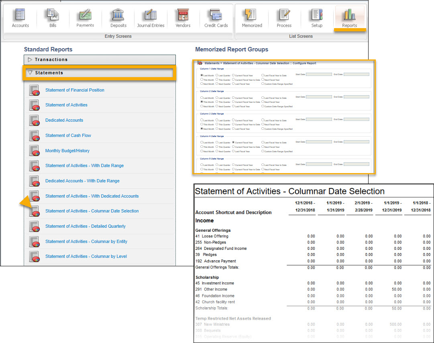The image size is (434, 343).
Task: Open Statement of Cash Flow report
Action: pos(68,135)
